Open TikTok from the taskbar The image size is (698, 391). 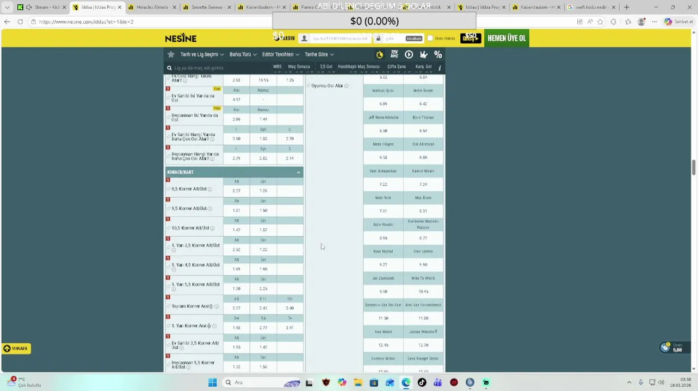point(422,382)
